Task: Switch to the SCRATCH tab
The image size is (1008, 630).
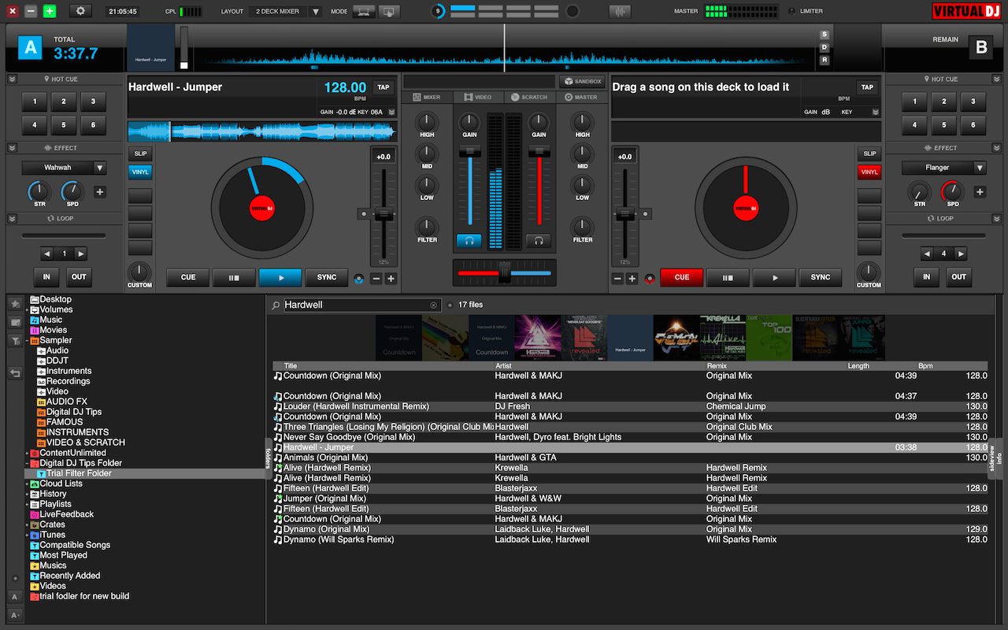Action: [x=530, y=97]
